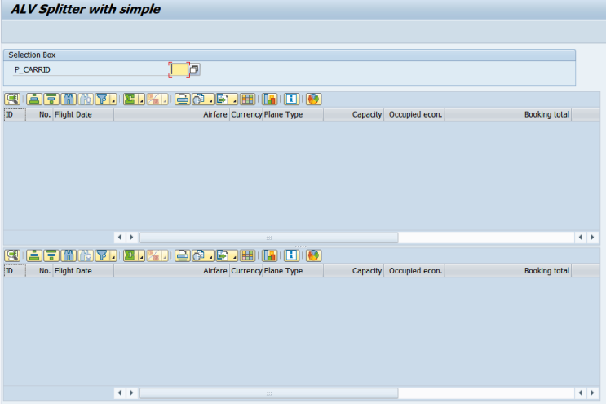This screenshot has width=606, height=404.
Task: Select Booking total column header in upper grid
Action: pyautogui.click(x=508, y=114)
